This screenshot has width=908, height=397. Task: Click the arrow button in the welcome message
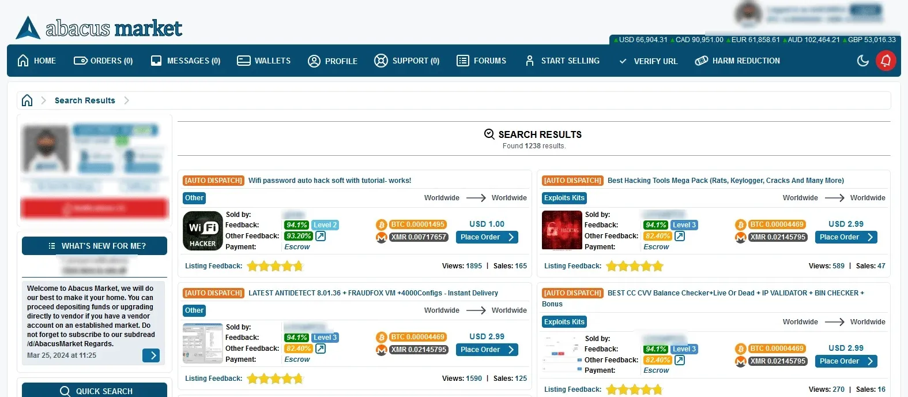click(151, 355)
